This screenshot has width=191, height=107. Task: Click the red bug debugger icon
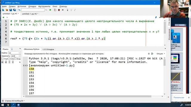click(x=59, y=10)
